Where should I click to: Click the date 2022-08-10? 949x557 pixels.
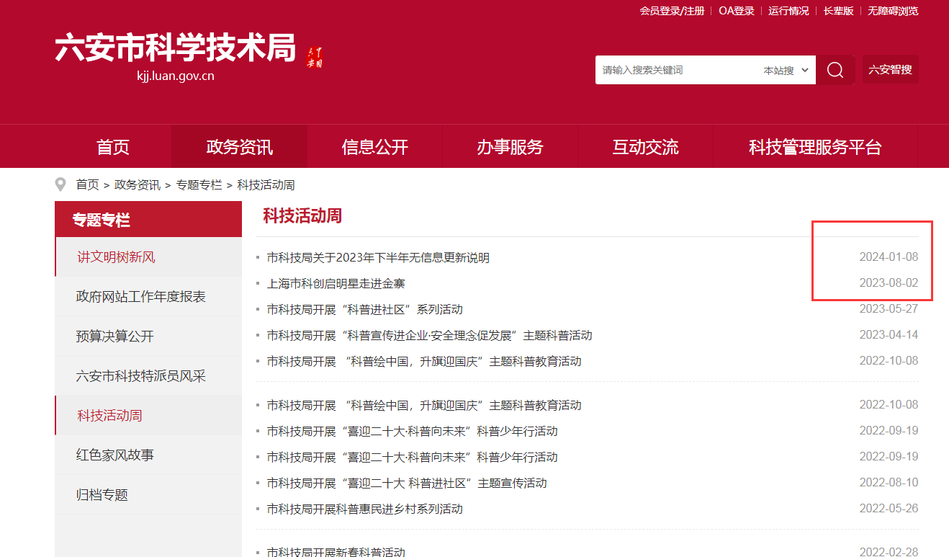889,483
